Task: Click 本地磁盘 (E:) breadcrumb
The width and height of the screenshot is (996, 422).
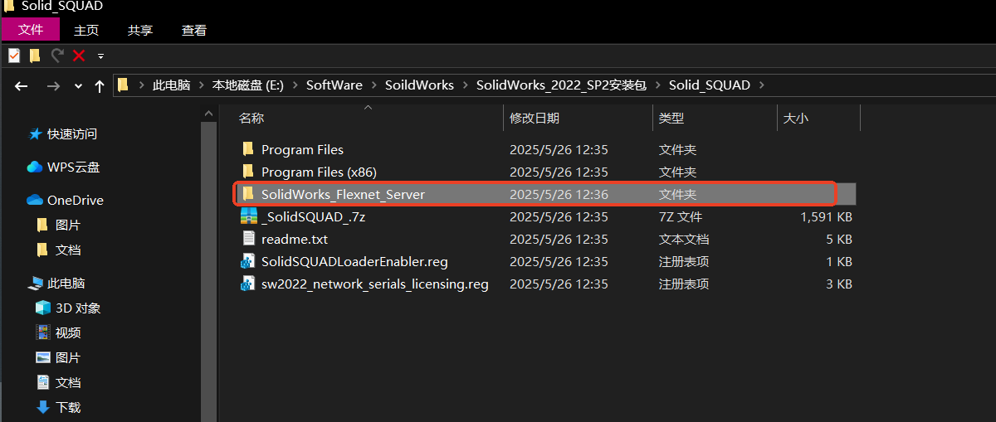Action: click(248, 85)
